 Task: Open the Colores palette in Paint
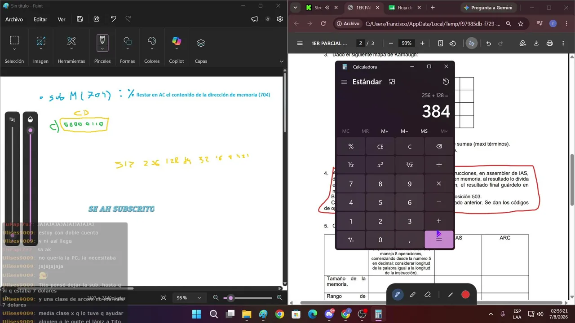152,41
